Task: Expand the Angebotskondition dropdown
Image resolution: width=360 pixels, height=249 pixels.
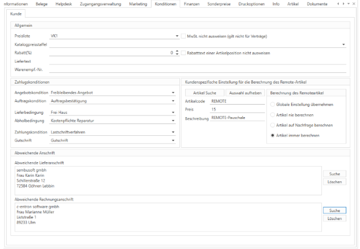Action: click(x=173, y=93)
